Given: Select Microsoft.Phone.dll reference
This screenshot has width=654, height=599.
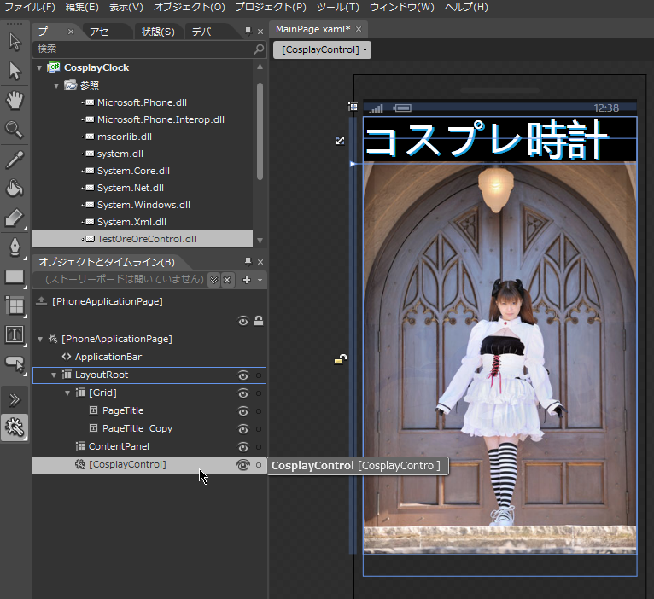Looking at the screenshot, I should coord(142,102).
